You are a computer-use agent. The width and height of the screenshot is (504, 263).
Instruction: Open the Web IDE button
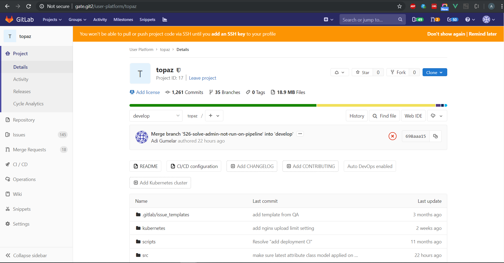point(413,116)
